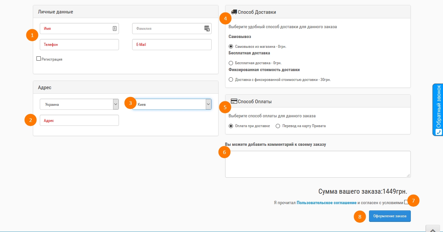
Task: Select Бесплатная доставка radio option
Action: pyautogui.click(x=231, y=63)
